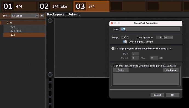
Task: Select song part tile 02 3/4 fake
Action: pos(55,6)
